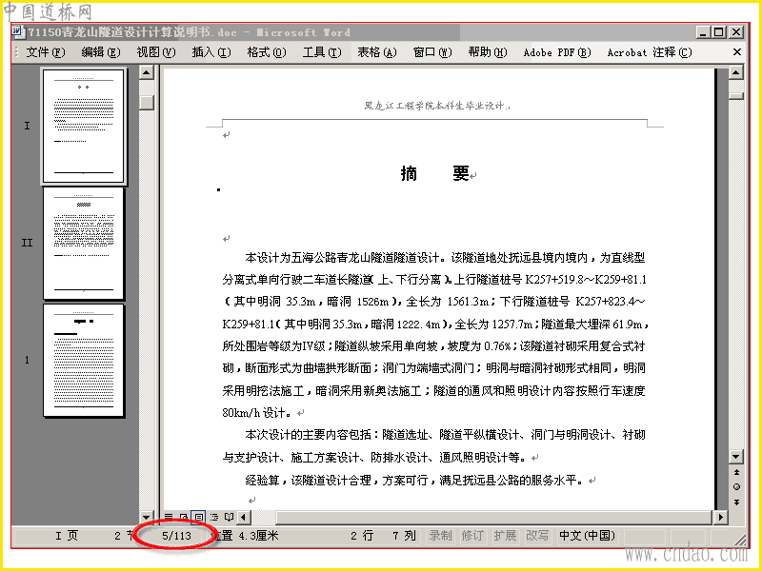Open the Reading Layout view icon
762x571 pixels.
(229, 517)
